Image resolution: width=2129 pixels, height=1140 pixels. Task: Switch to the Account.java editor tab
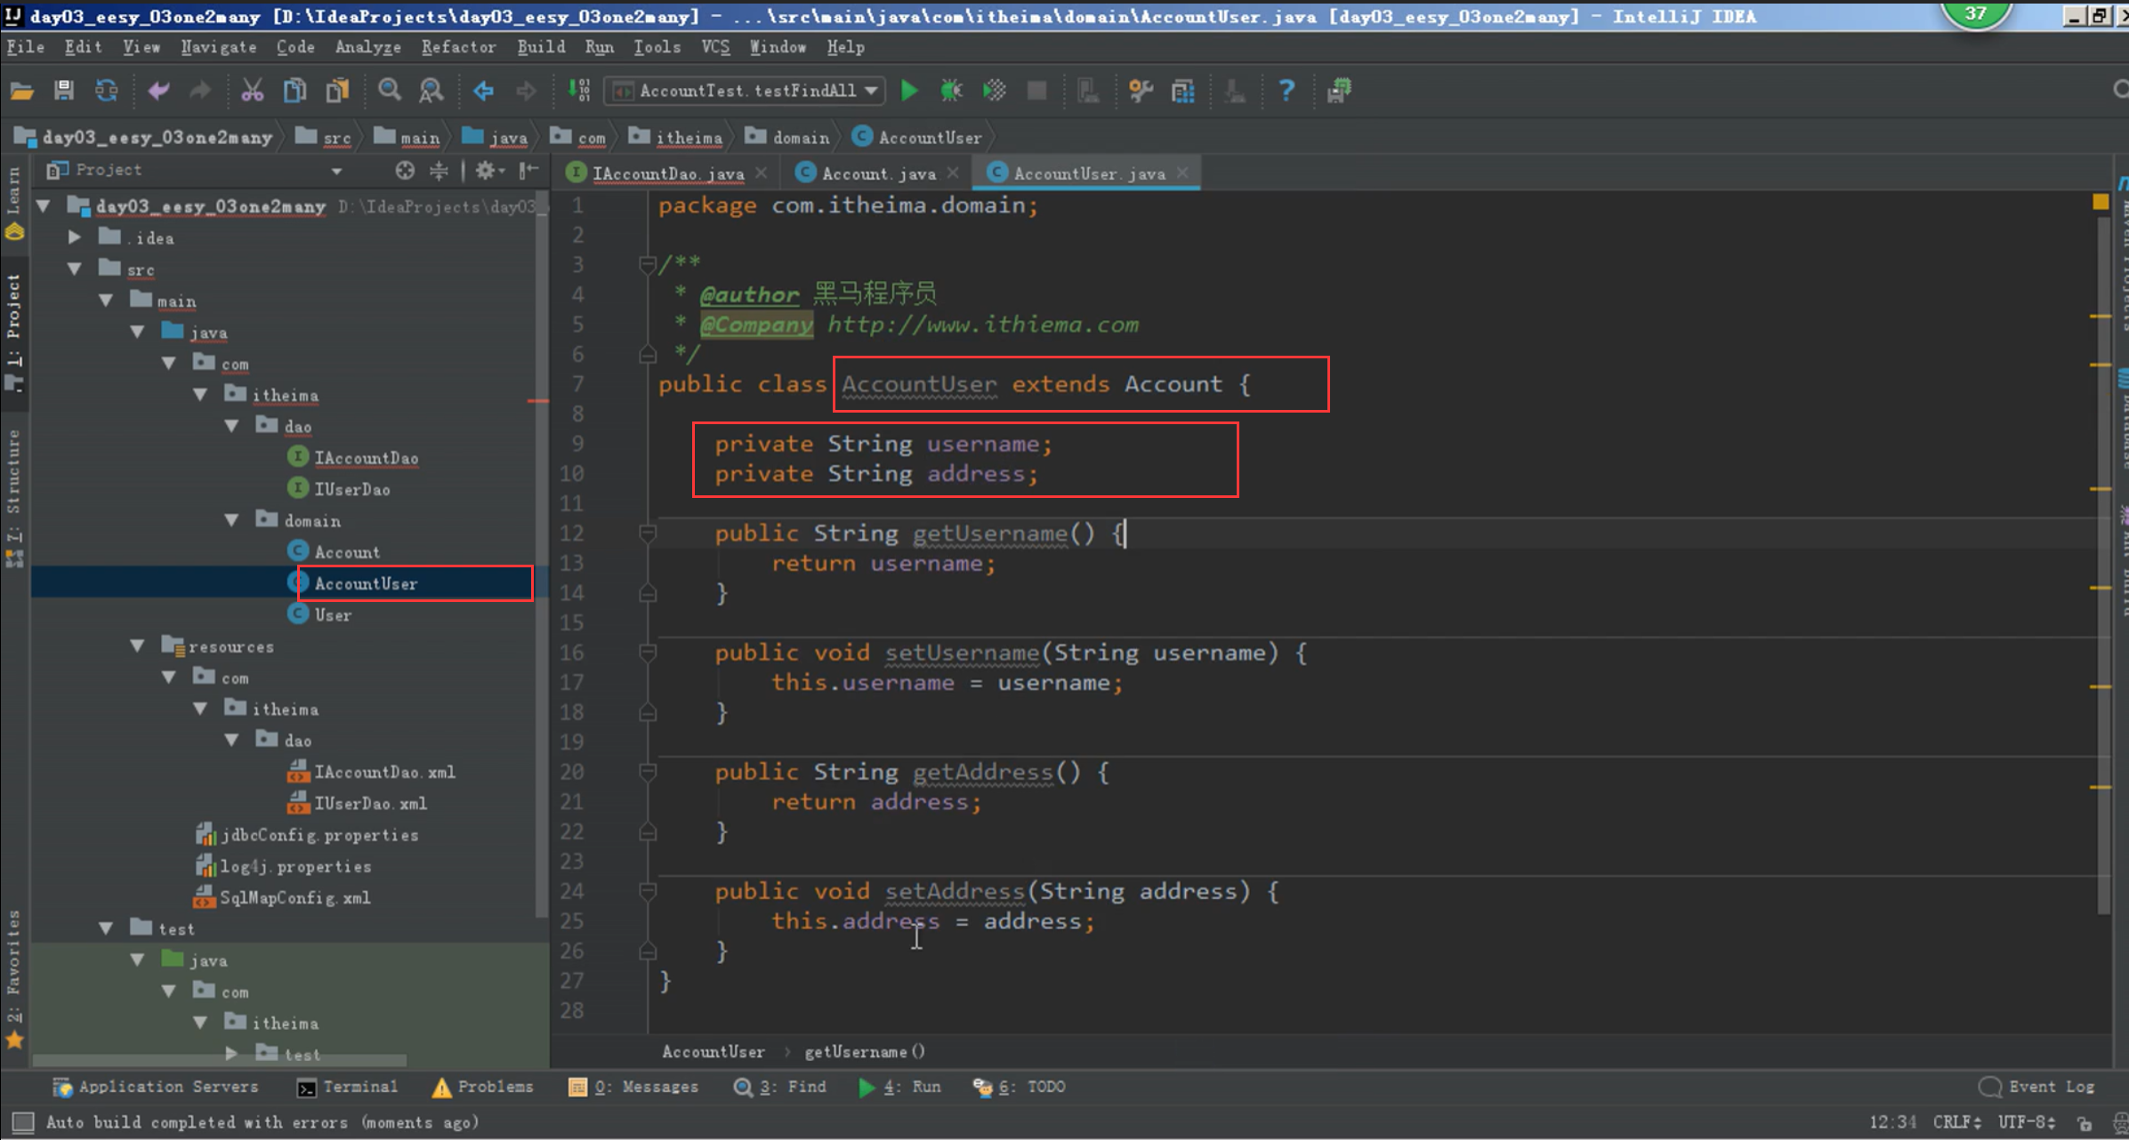877,173
